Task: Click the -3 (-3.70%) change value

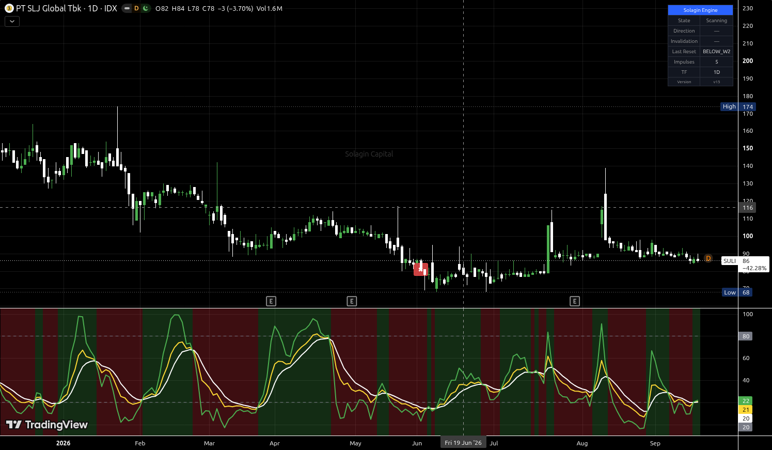Action: tap(235, 9)
